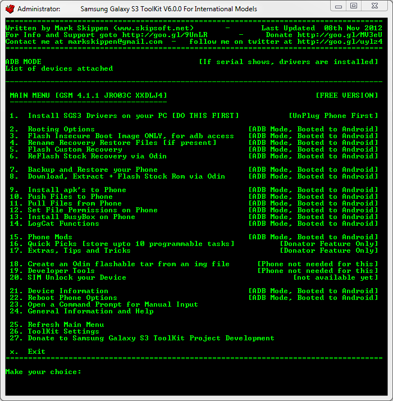393x401 pixels.
Task: Click the twitter link http://goo.gl/uylz4
Action: tap(340, 42)
